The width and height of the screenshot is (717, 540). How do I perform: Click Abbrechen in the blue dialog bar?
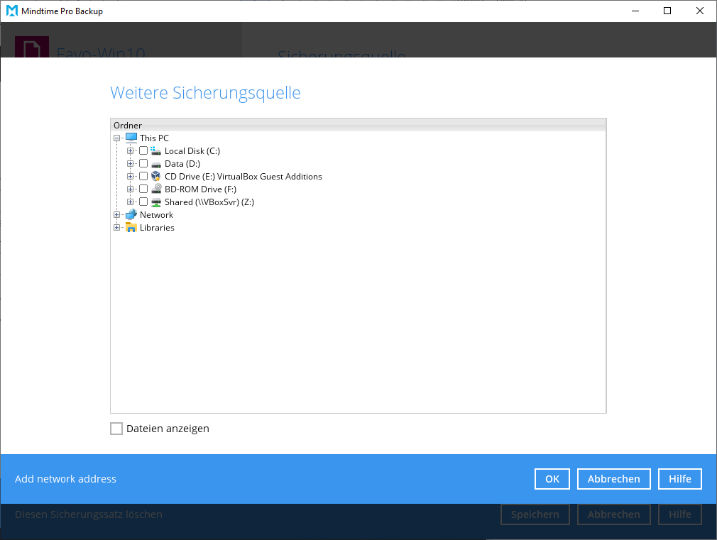coord(613,479)
